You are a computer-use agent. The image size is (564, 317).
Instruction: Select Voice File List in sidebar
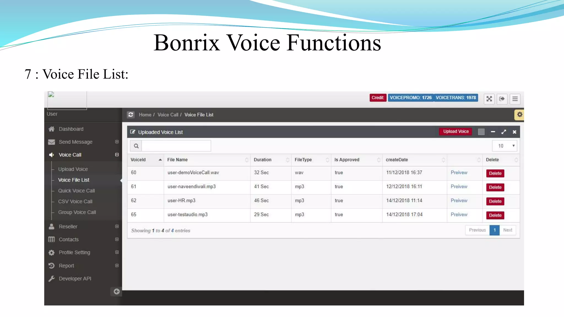(x=74, y=180)
